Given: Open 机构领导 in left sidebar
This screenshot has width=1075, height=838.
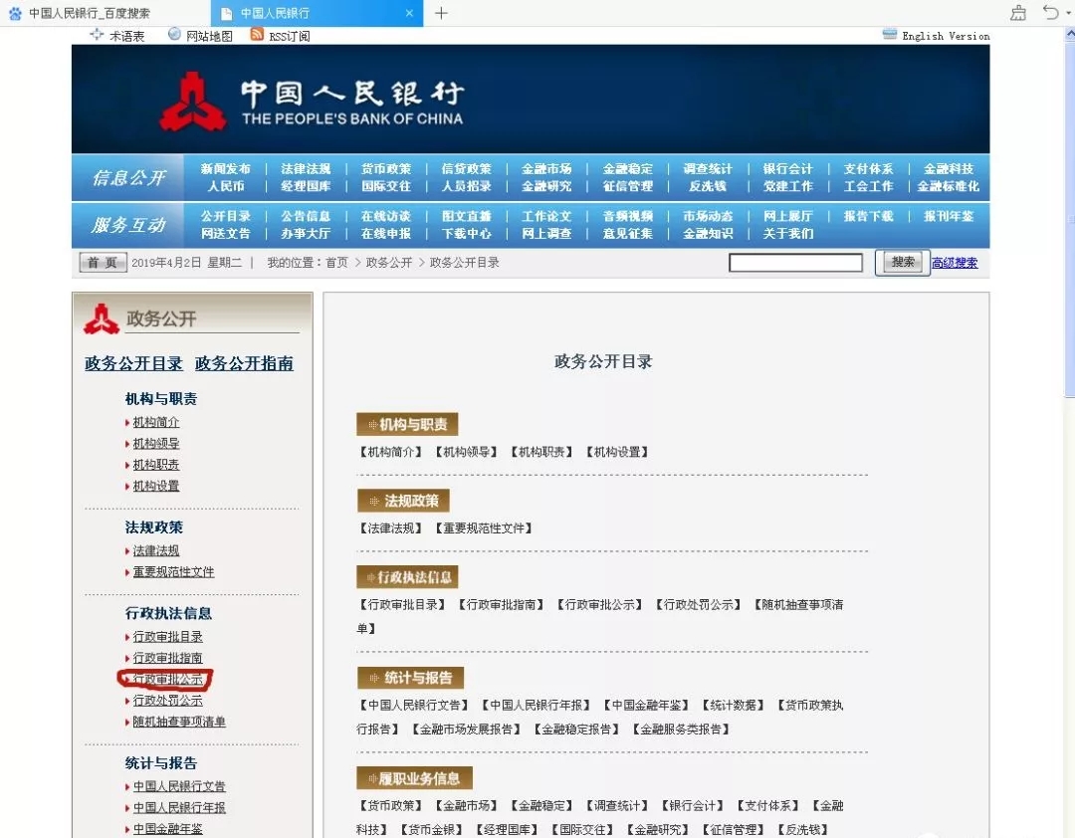Looking at the screenshot, I should [x=155, y=444].
